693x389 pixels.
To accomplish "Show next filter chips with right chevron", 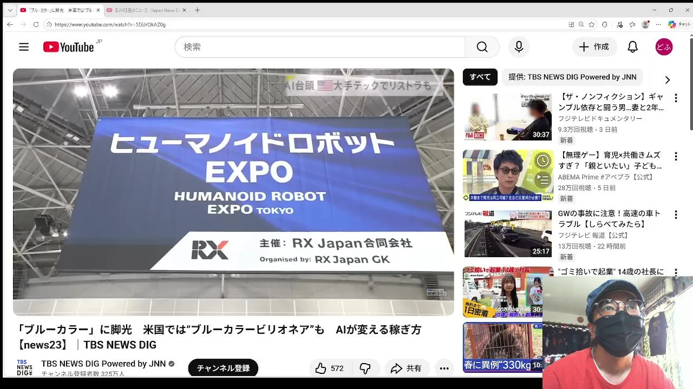I will 667,80.
